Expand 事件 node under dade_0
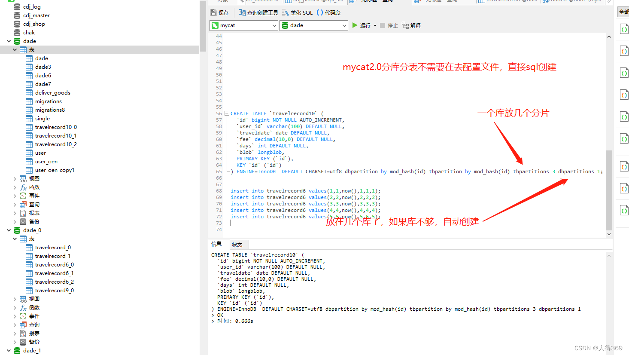Image resolution: width=629 pixels, height=355 pixels. tap(15, 316)
